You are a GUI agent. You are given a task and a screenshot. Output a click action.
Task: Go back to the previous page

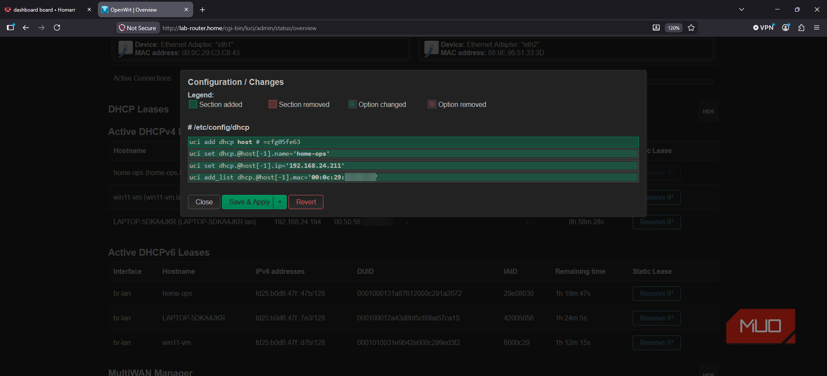pos(26,28)
